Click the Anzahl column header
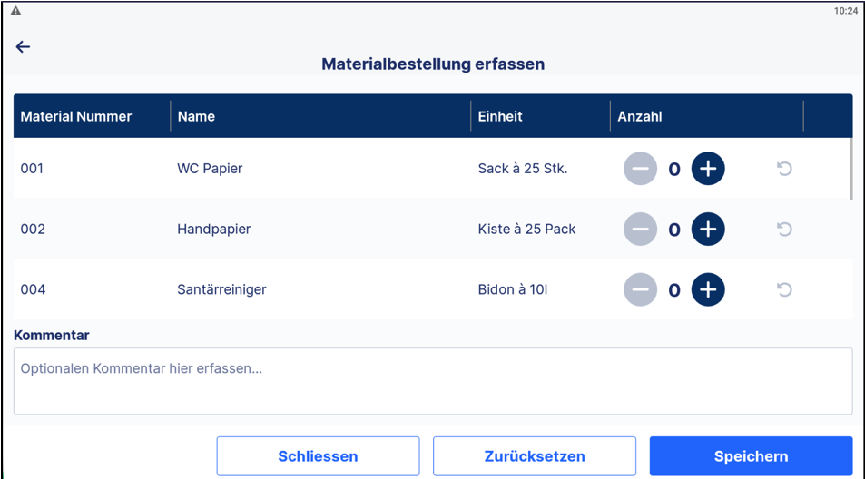865x479 pixels. [x=640, y=116]
